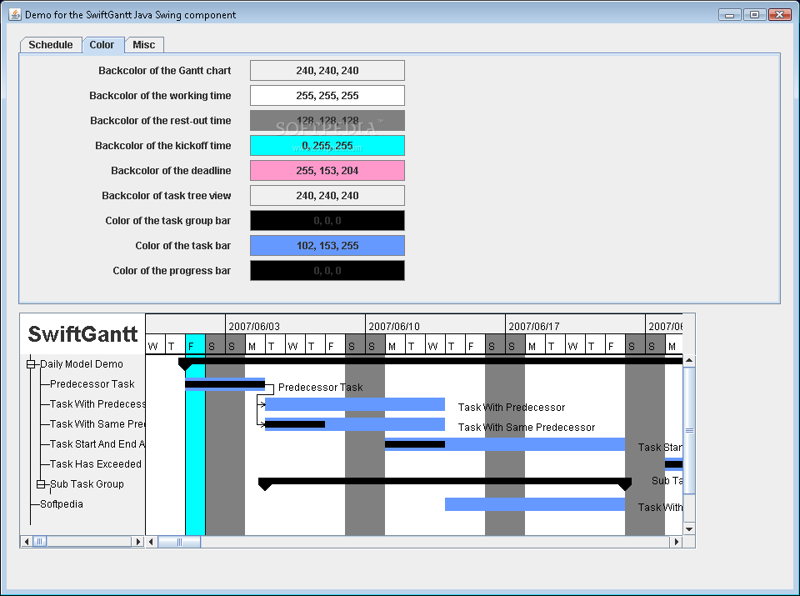This screenshot has width=800, height=596.
Task: Click the task group bar color swatch
Action: pos(327,220)
